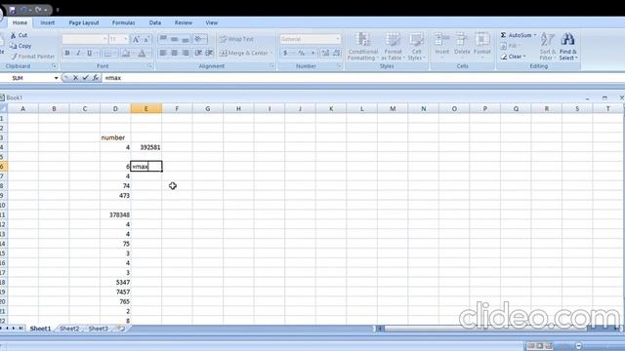Click the Copy button

21,46
